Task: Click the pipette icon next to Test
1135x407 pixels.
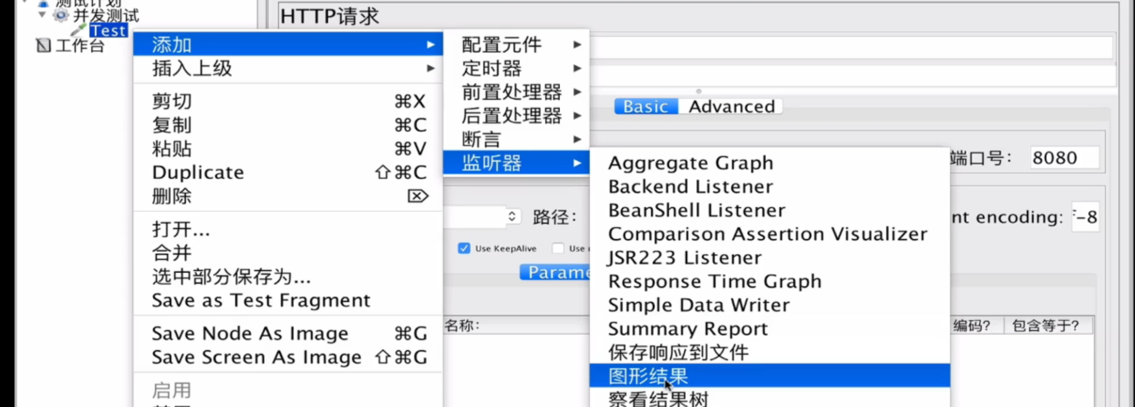Action: [78, 30]
